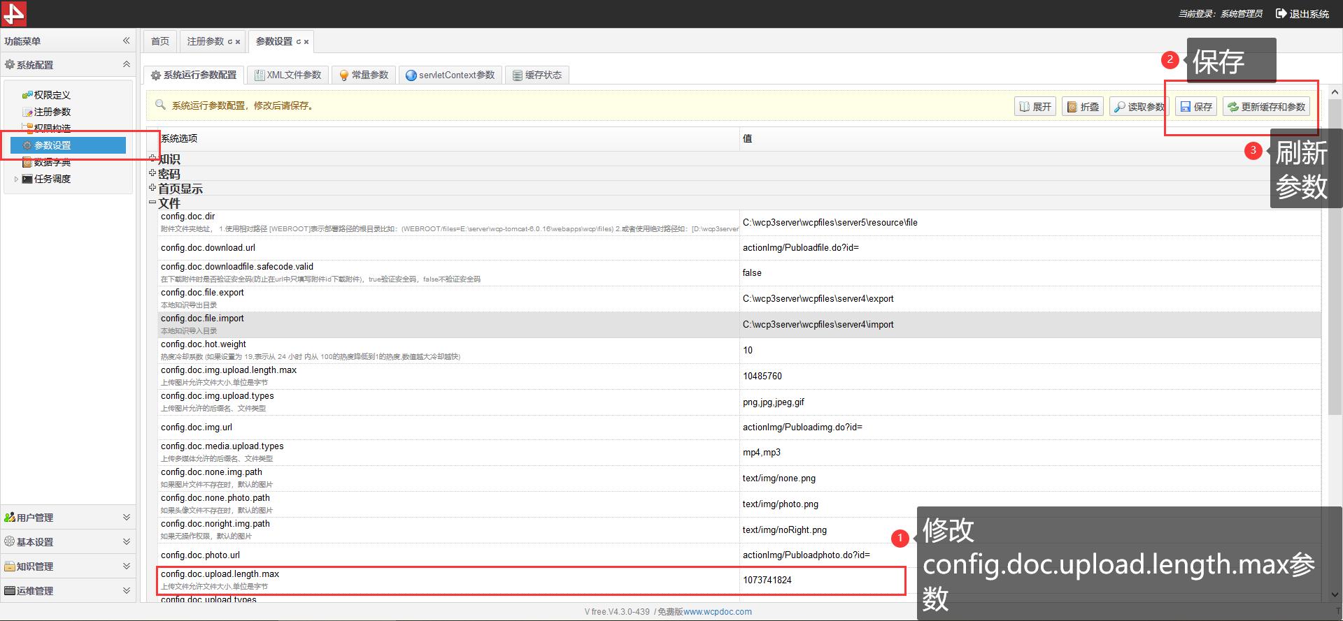Click the 任务调度 terminal icon
The width and height of the screenshot is (1343, 621).
tap(27, 179)
